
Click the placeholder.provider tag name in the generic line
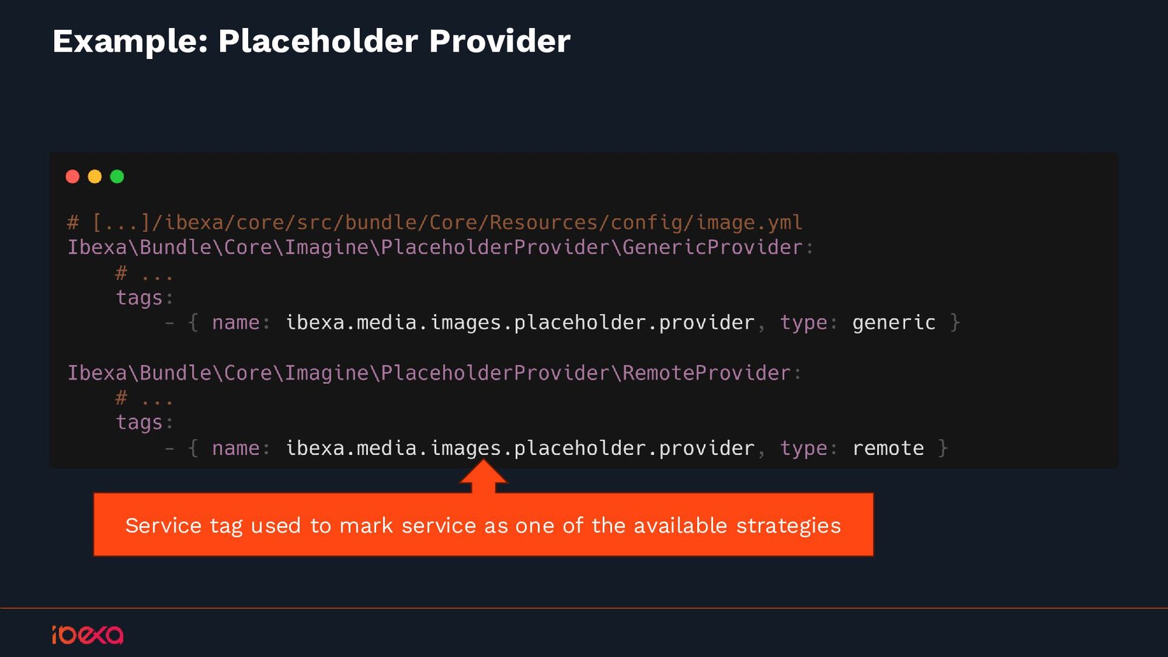[520, 322]
